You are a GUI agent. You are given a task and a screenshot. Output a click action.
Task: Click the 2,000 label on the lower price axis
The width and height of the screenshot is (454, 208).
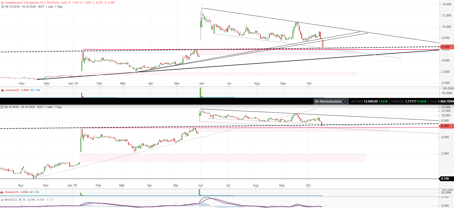point(445,154)
